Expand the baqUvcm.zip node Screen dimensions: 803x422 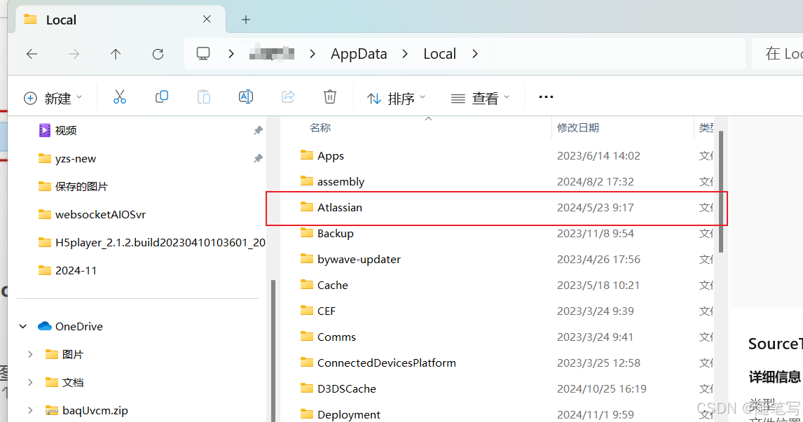(x=30, y=410)
